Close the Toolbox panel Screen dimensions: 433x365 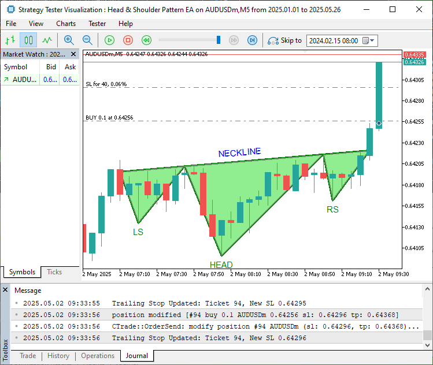5,289
